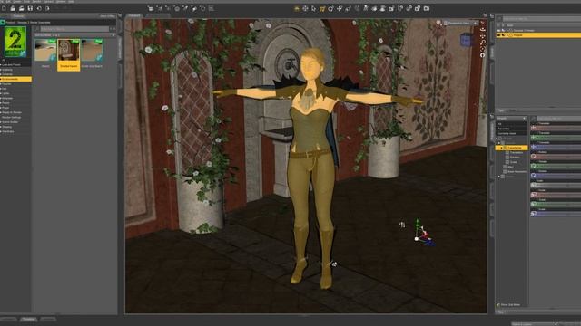Click the search field in Smart Content

(x=74, y=29)
